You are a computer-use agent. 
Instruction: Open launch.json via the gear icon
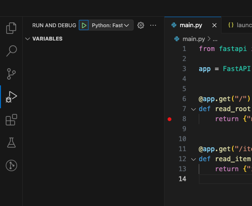pyautogui.click(x=141, y=25)
